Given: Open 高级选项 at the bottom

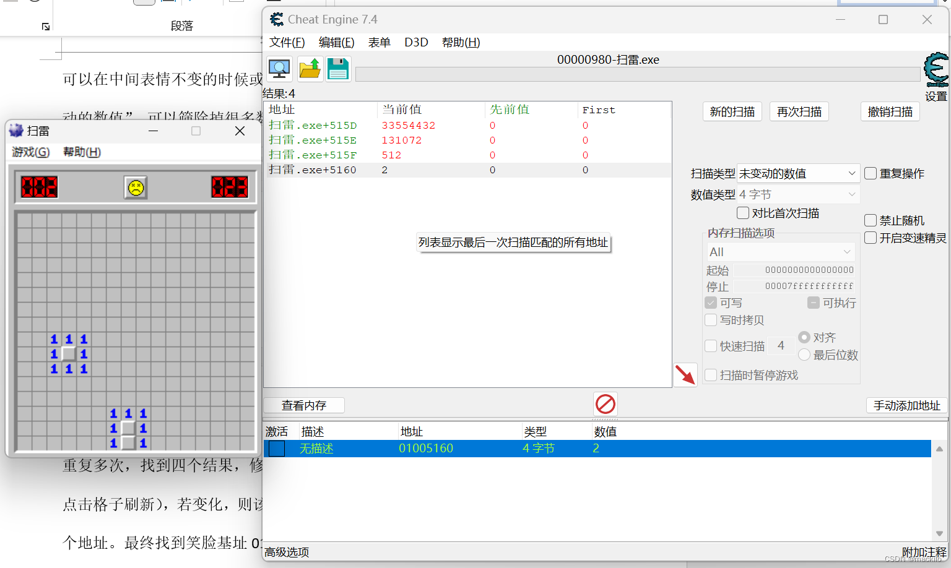Looking at the screenshot, I should 287,552.
